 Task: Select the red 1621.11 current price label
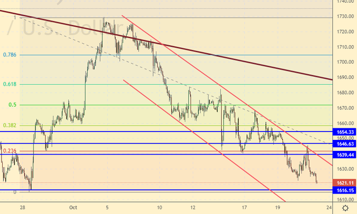[x=344, y=182]
